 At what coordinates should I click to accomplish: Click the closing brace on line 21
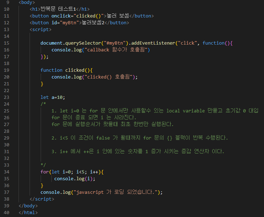(x=42, y=84)
